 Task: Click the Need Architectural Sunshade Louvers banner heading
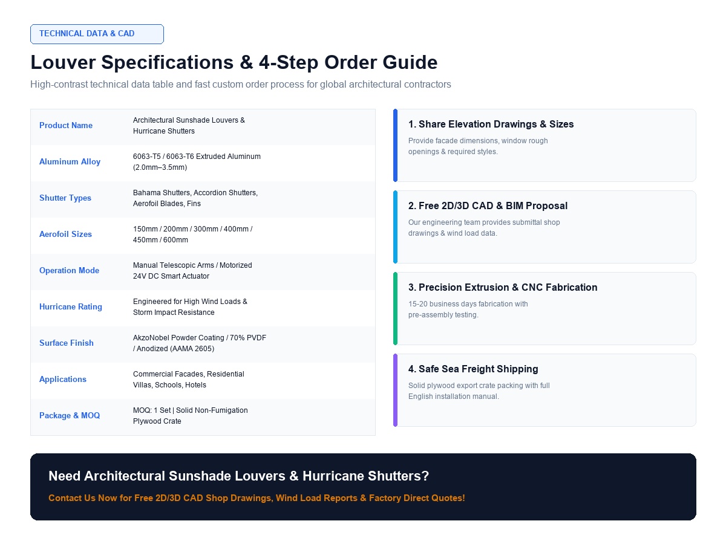pyautogui.click(x=239, y=476)
